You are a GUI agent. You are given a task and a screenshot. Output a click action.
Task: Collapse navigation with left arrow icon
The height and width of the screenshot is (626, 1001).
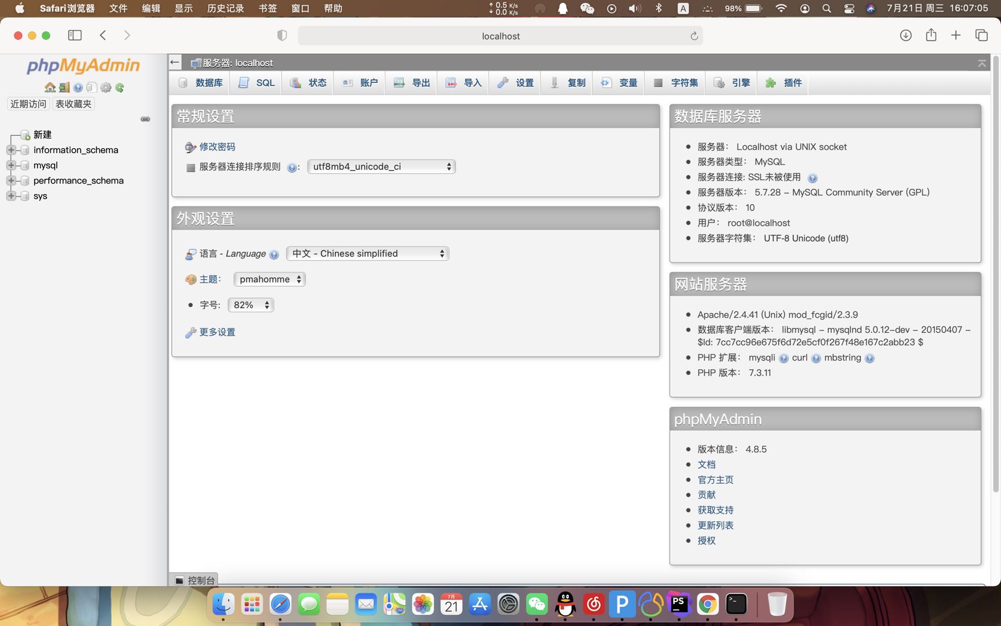click(x=175, y=62)
